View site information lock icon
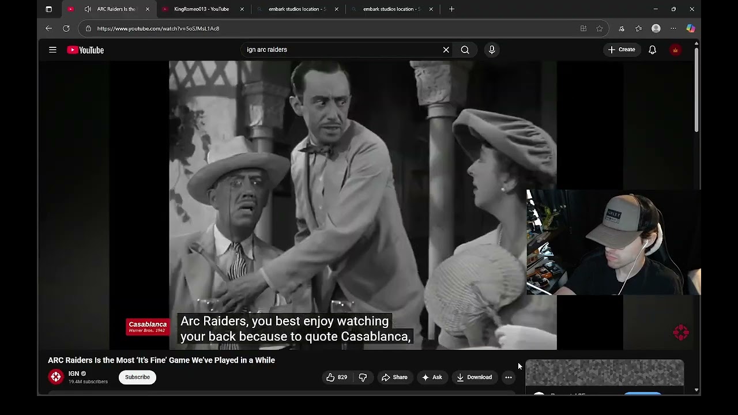The height and width of the screenshot is (415, 738). [x=88, y=28]
